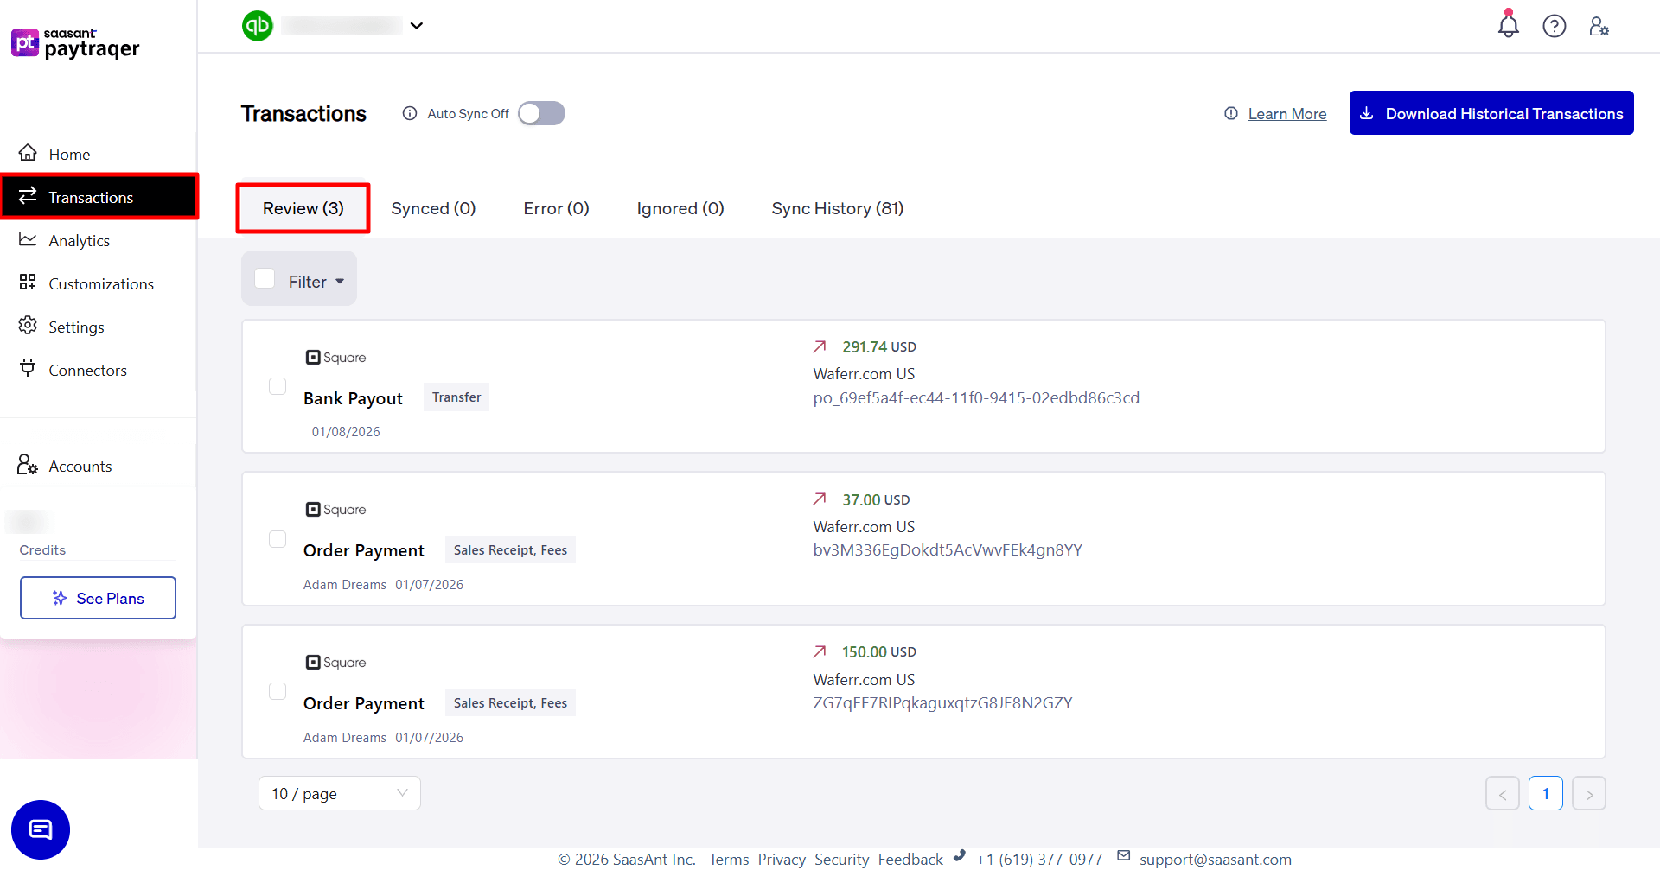
Task: Click arrow icon beside 37.00 USD
Action: coord(820,499)
